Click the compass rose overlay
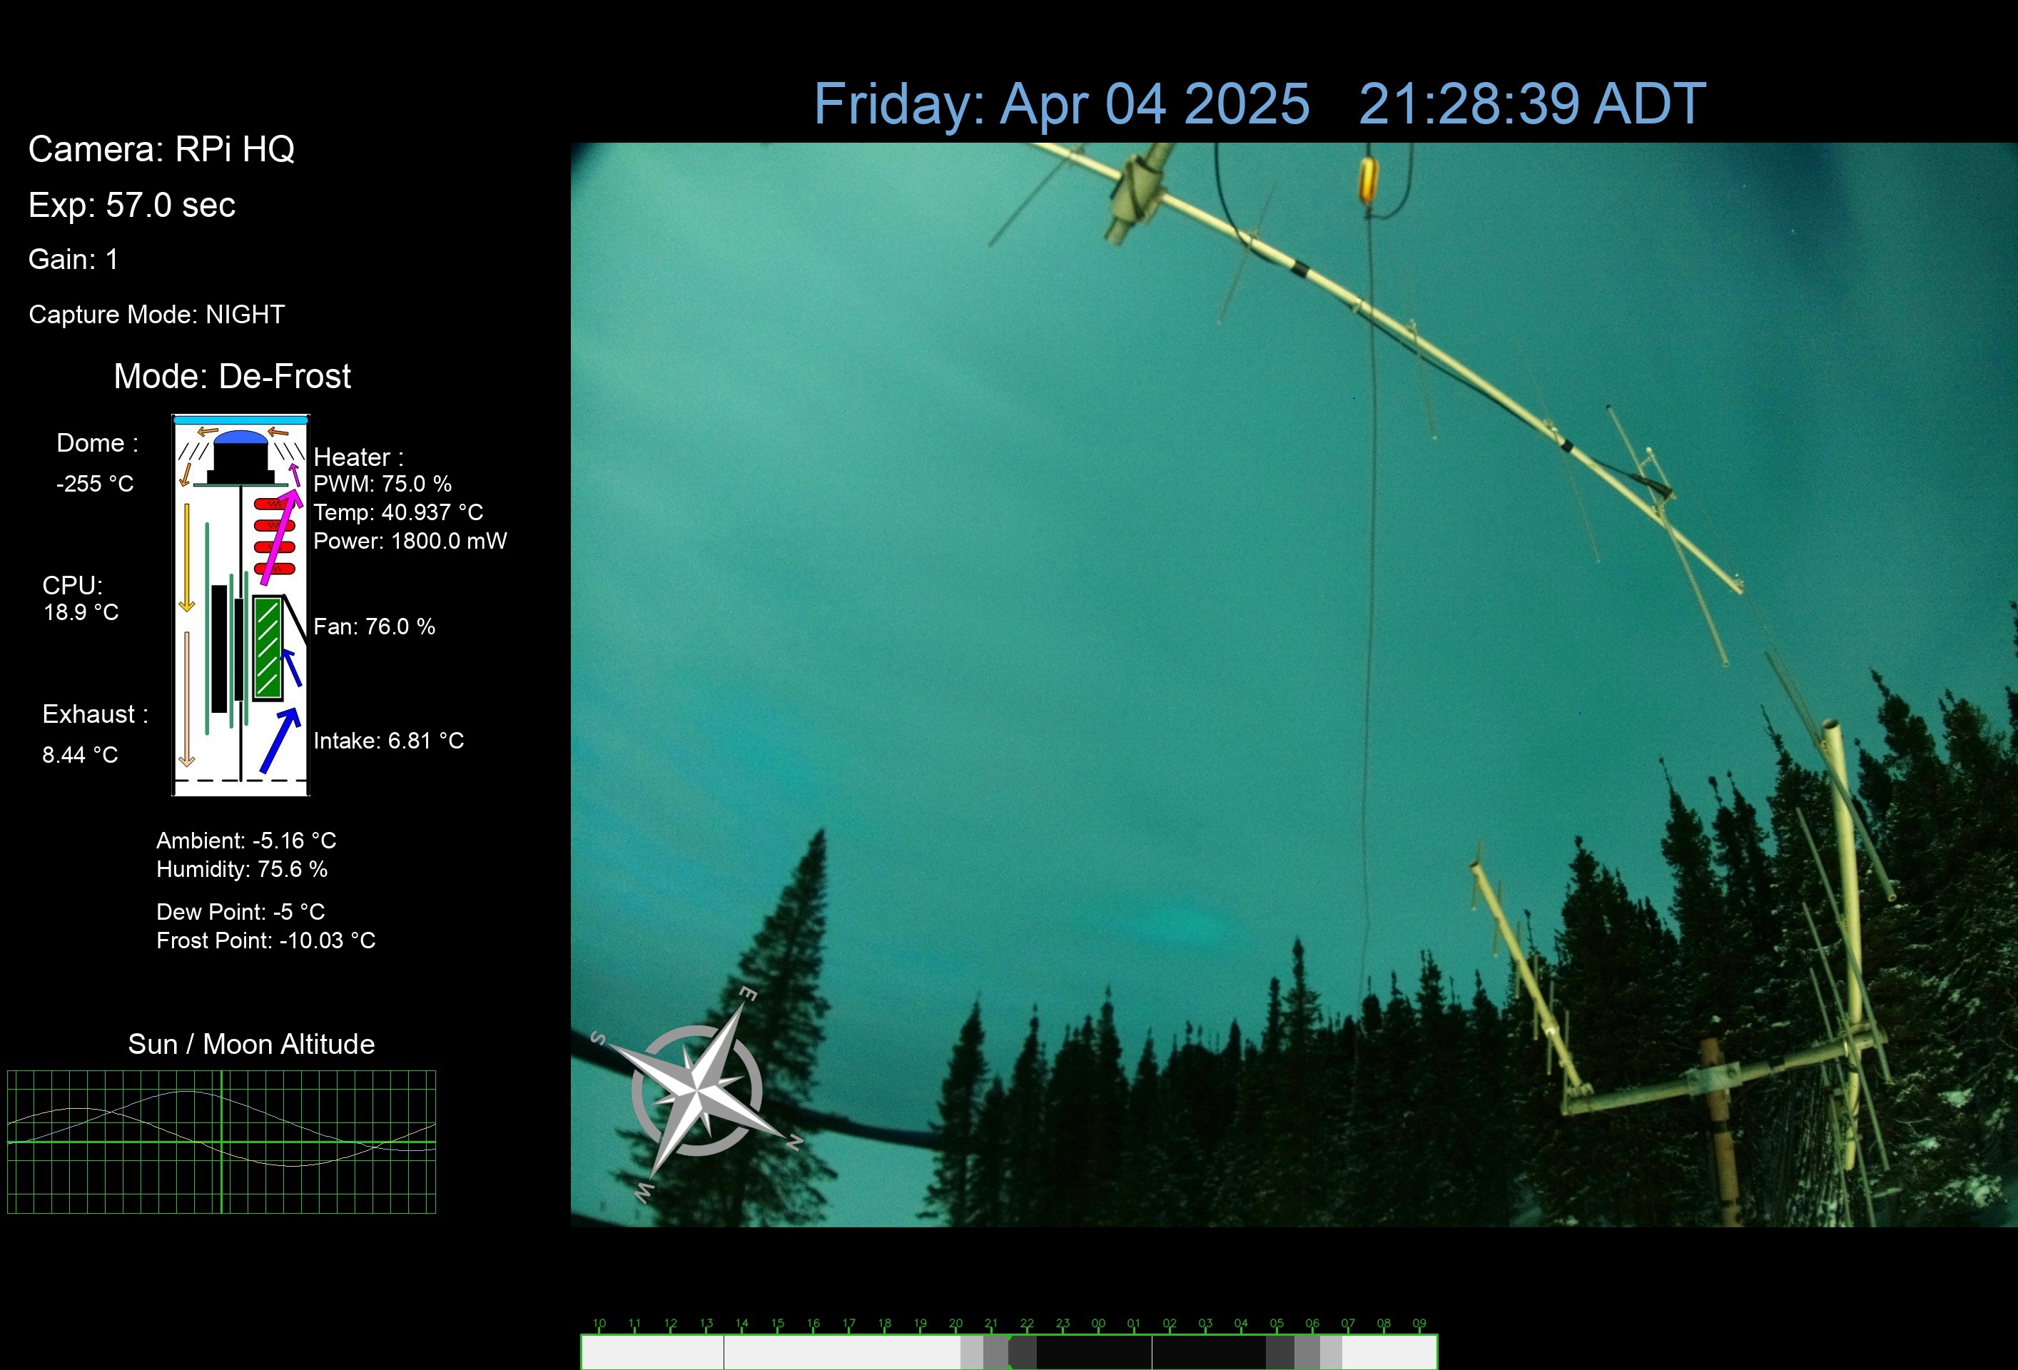Viewport: 2018px width, 1370px height. 696,1090
